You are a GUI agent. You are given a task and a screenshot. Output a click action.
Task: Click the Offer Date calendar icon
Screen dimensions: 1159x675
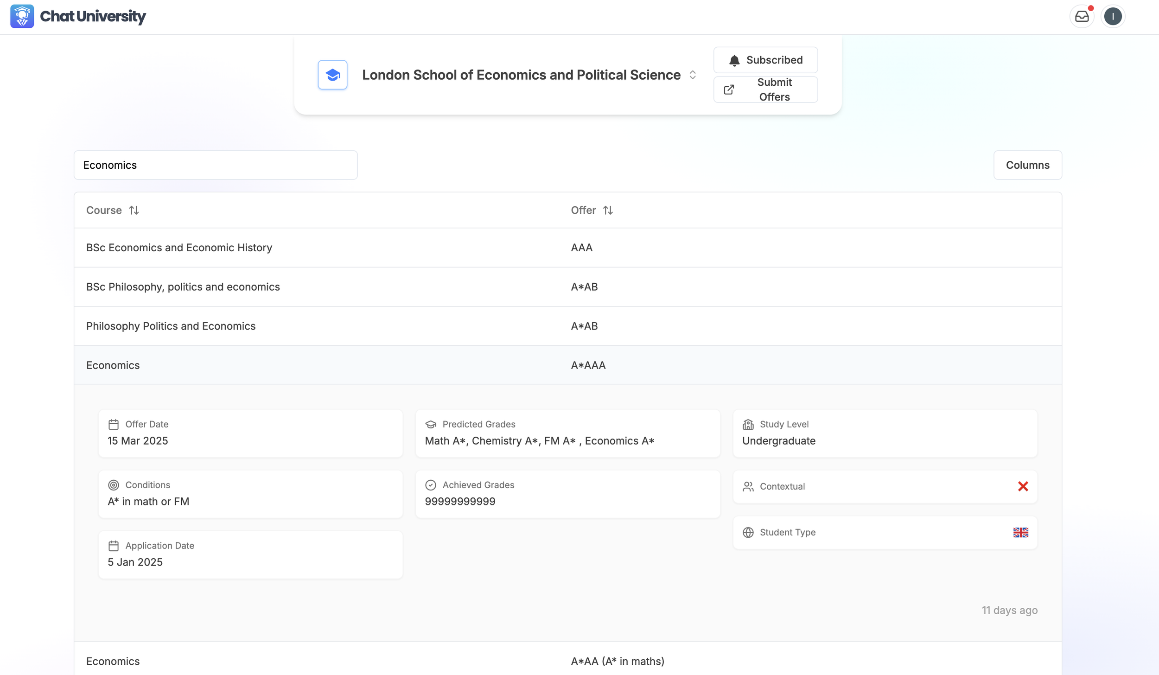pyautogui.click(x=114, y=424)
